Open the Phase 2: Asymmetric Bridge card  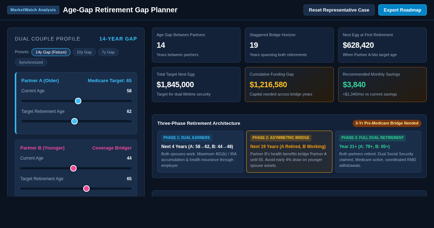[x=289, y=152]
